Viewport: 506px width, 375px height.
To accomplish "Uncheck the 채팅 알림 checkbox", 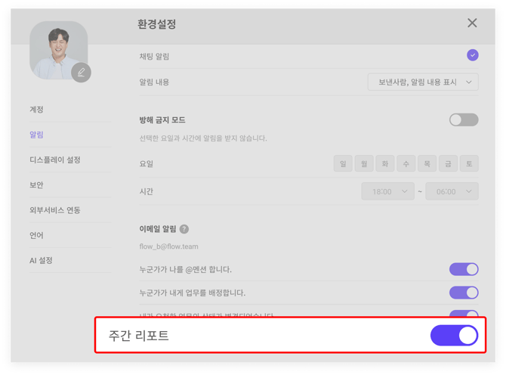I will [472, 55].
